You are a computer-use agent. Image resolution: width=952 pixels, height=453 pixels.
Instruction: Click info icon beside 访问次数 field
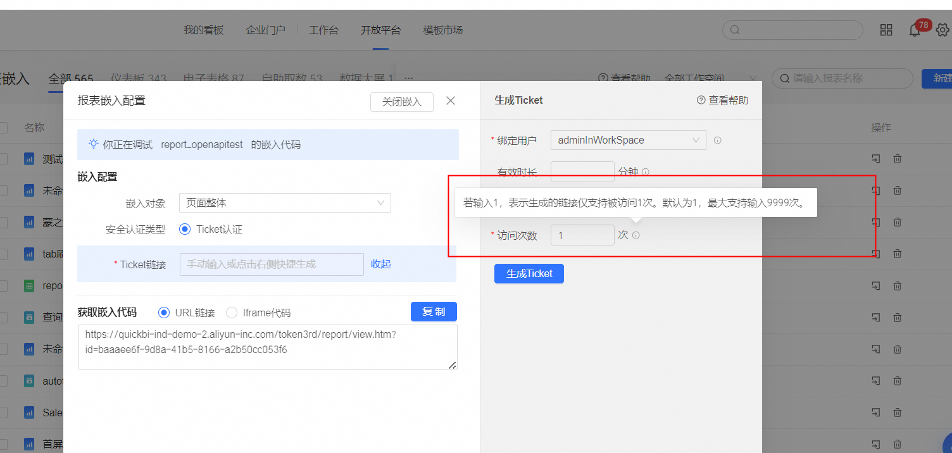pyautogui.click(x=636, y=235)
